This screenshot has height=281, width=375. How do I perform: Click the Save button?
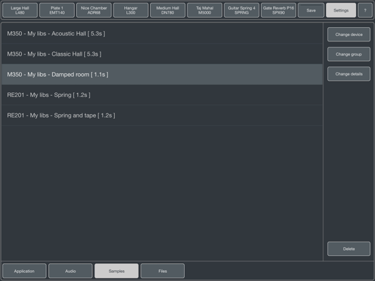311,10
